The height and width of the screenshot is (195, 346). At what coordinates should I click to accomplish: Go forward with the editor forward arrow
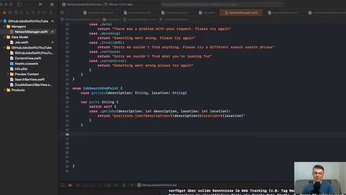[x=74, y=12]
